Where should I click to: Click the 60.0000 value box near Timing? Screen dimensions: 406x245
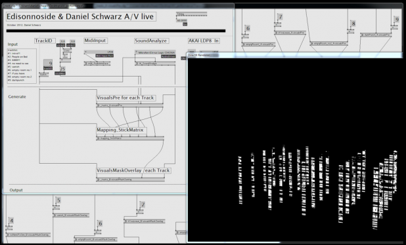[182, 20]
